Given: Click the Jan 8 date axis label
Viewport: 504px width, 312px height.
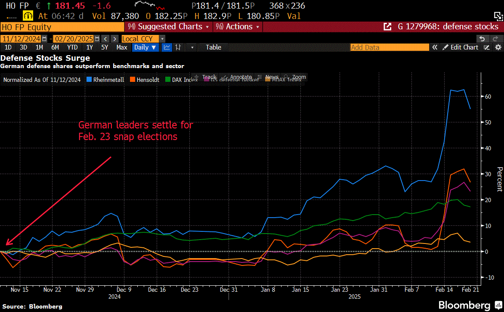Looking at the screenshot, I should (268, 290).
